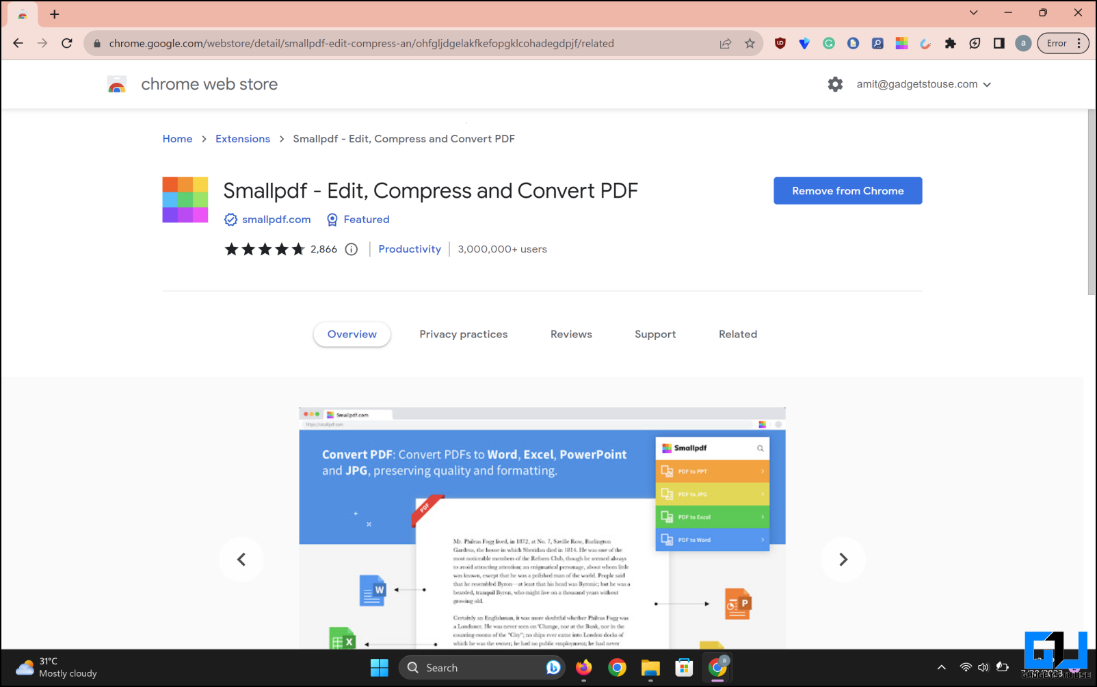
Task: Show next screenshot in carousel
Action: (843, 560)
